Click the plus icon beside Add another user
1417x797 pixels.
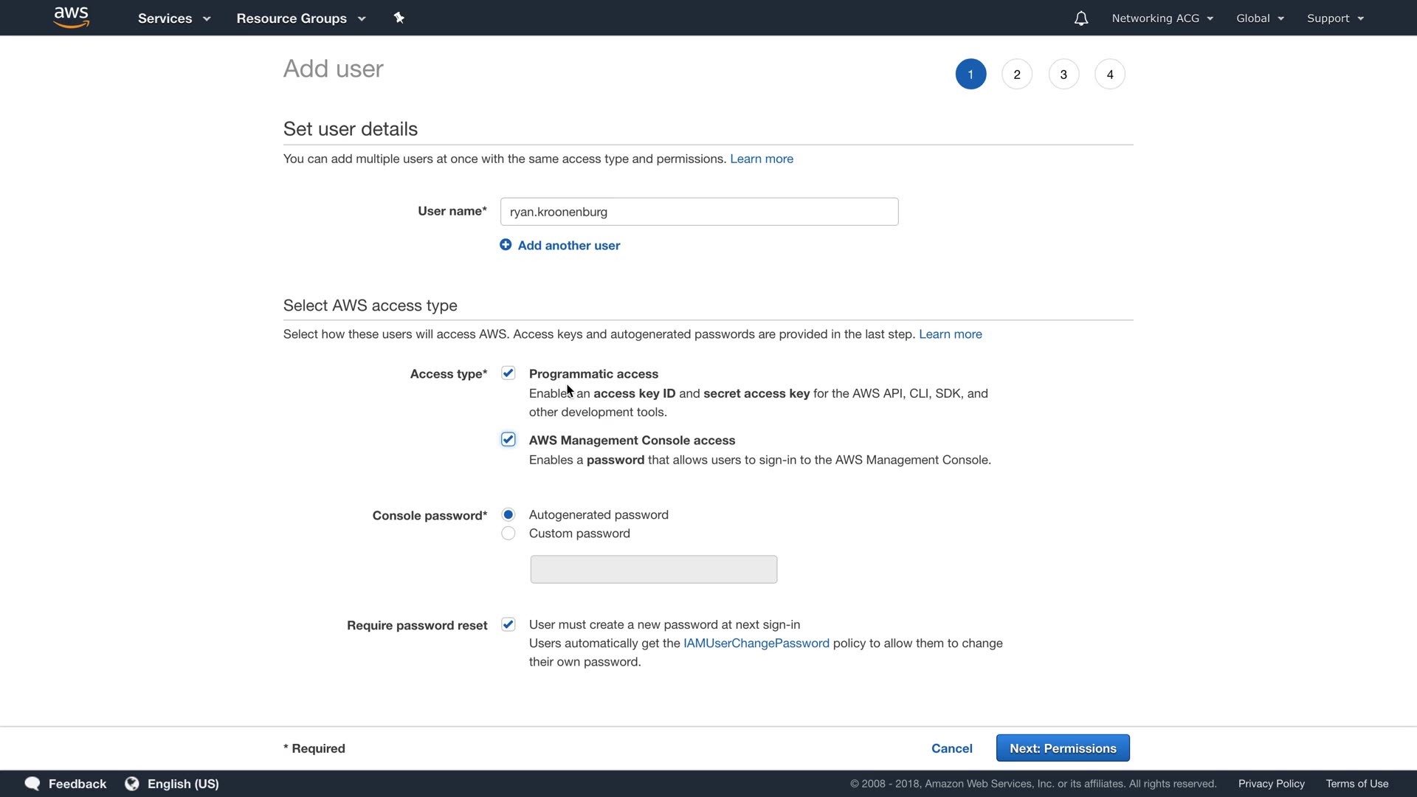[506, 245]
